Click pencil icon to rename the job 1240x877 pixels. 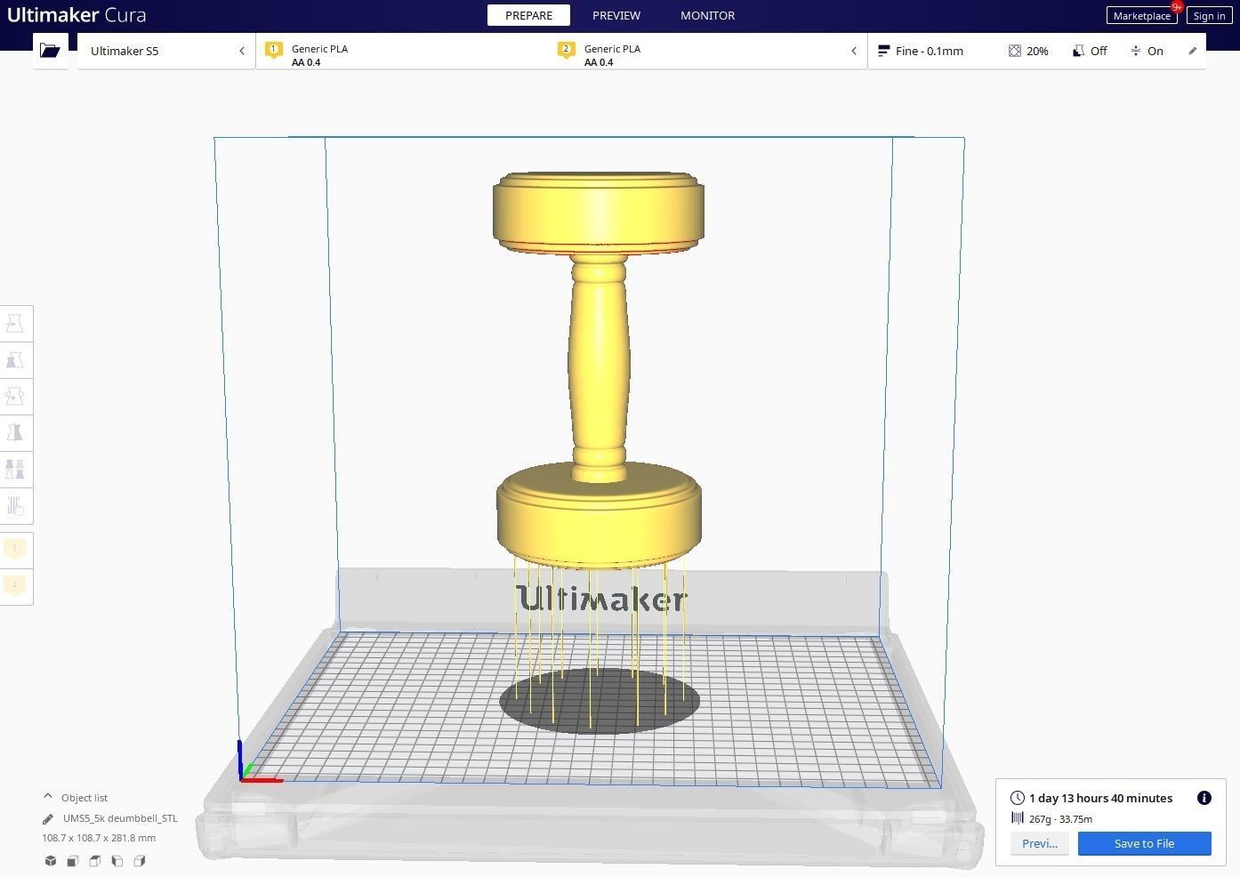(48, 818)
